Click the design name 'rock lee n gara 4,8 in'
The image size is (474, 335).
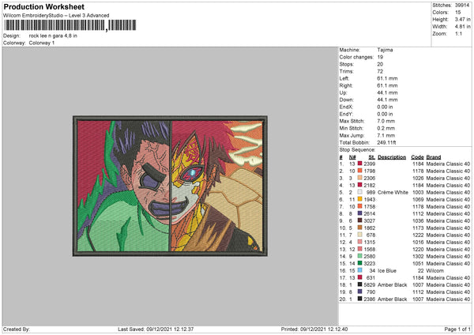pyautogui.click(x=53, y=36)
